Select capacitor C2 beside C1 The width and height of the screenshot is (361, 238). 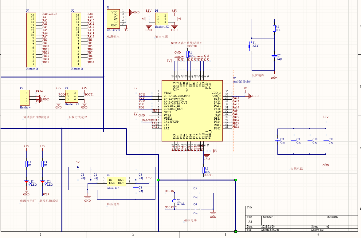click(91, 175)
